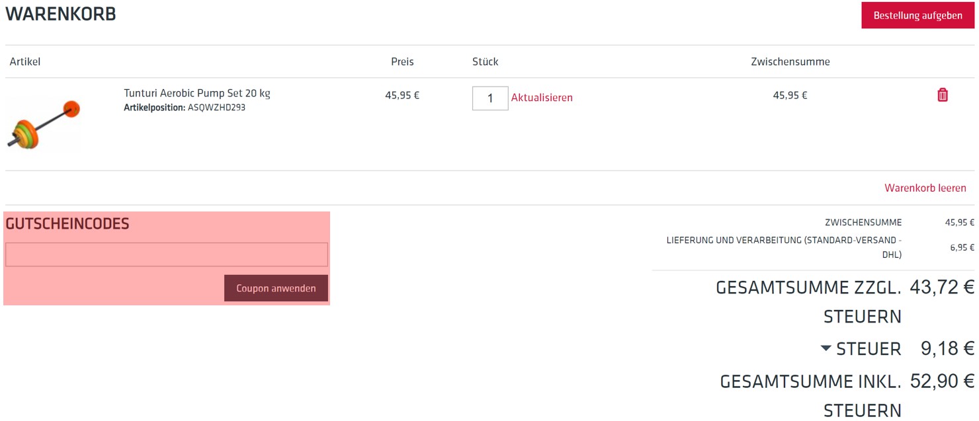Click the 52,90 € total including taxes
The height and width of the screenshot is (421, 979).
point(942,381)
